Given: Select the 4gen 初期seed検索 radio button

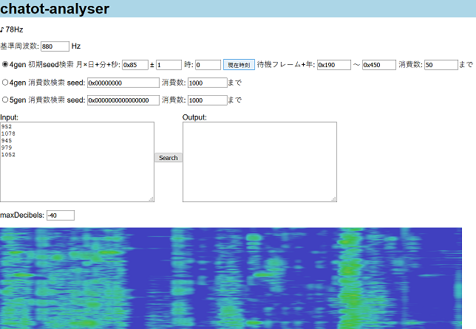Looking at the screenshot, I should coord(5,64).
